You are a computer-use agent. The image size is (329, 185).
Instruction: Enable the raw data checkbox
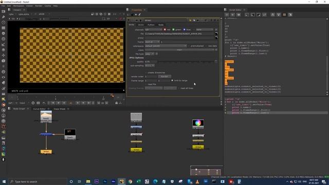tap(206, 46)
